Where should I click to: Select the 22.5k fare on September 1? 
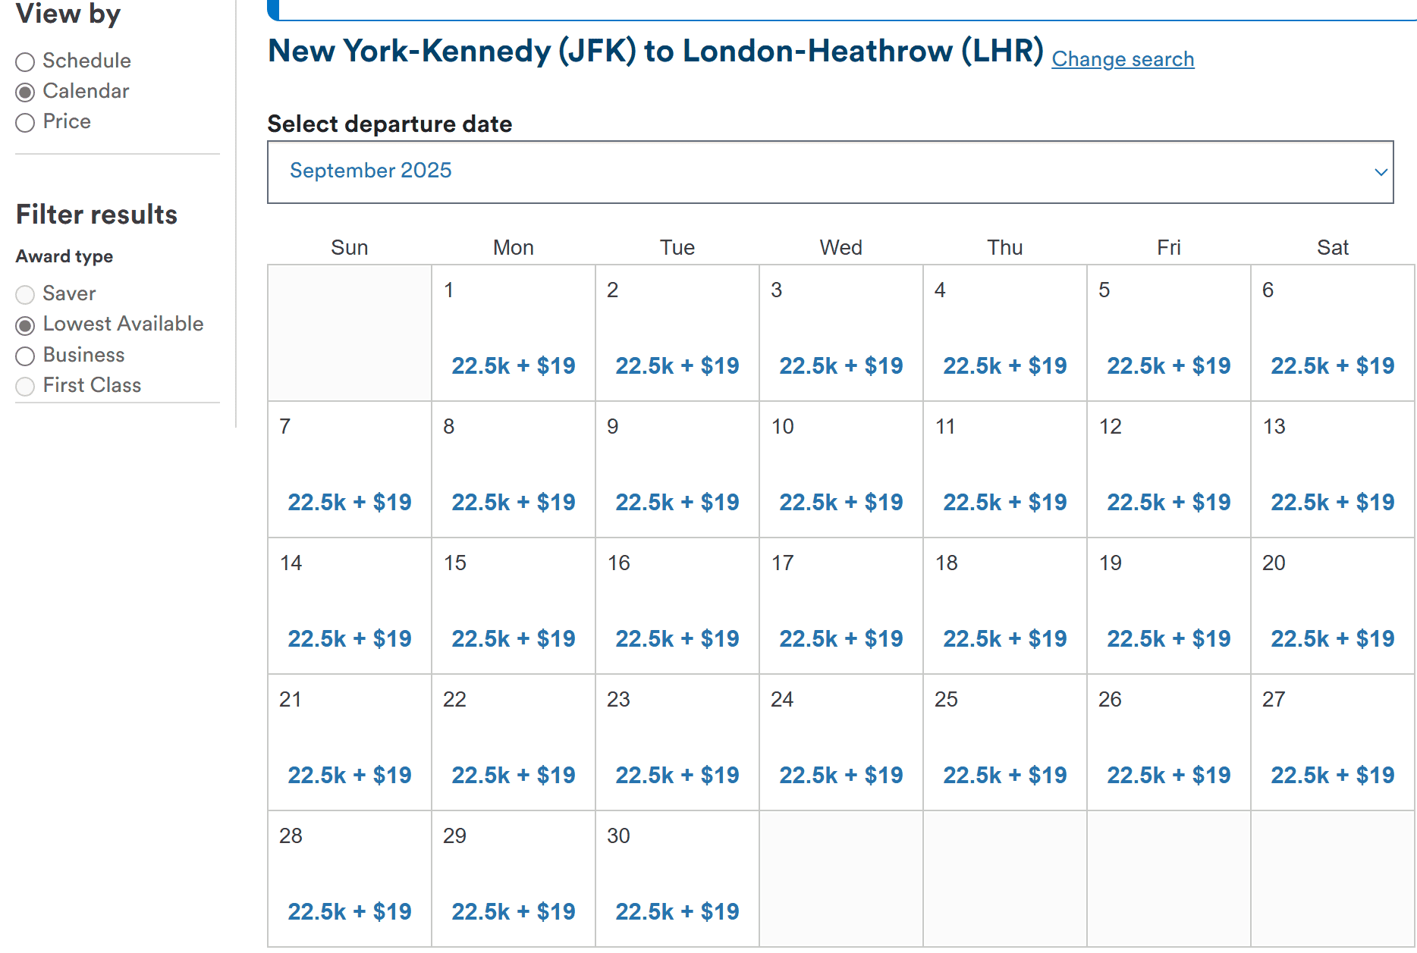click(513, 365)
